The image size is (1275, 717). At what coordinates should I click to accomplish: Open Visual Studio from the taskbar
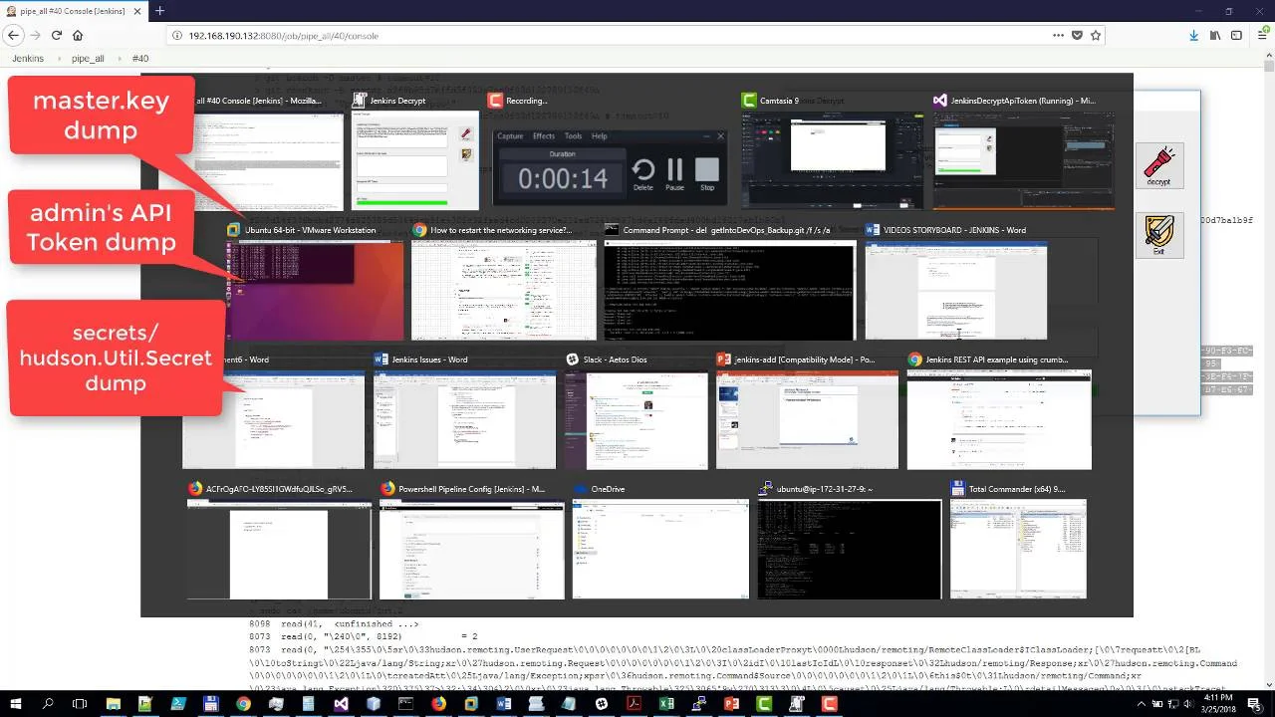click(x=341, y=703)
